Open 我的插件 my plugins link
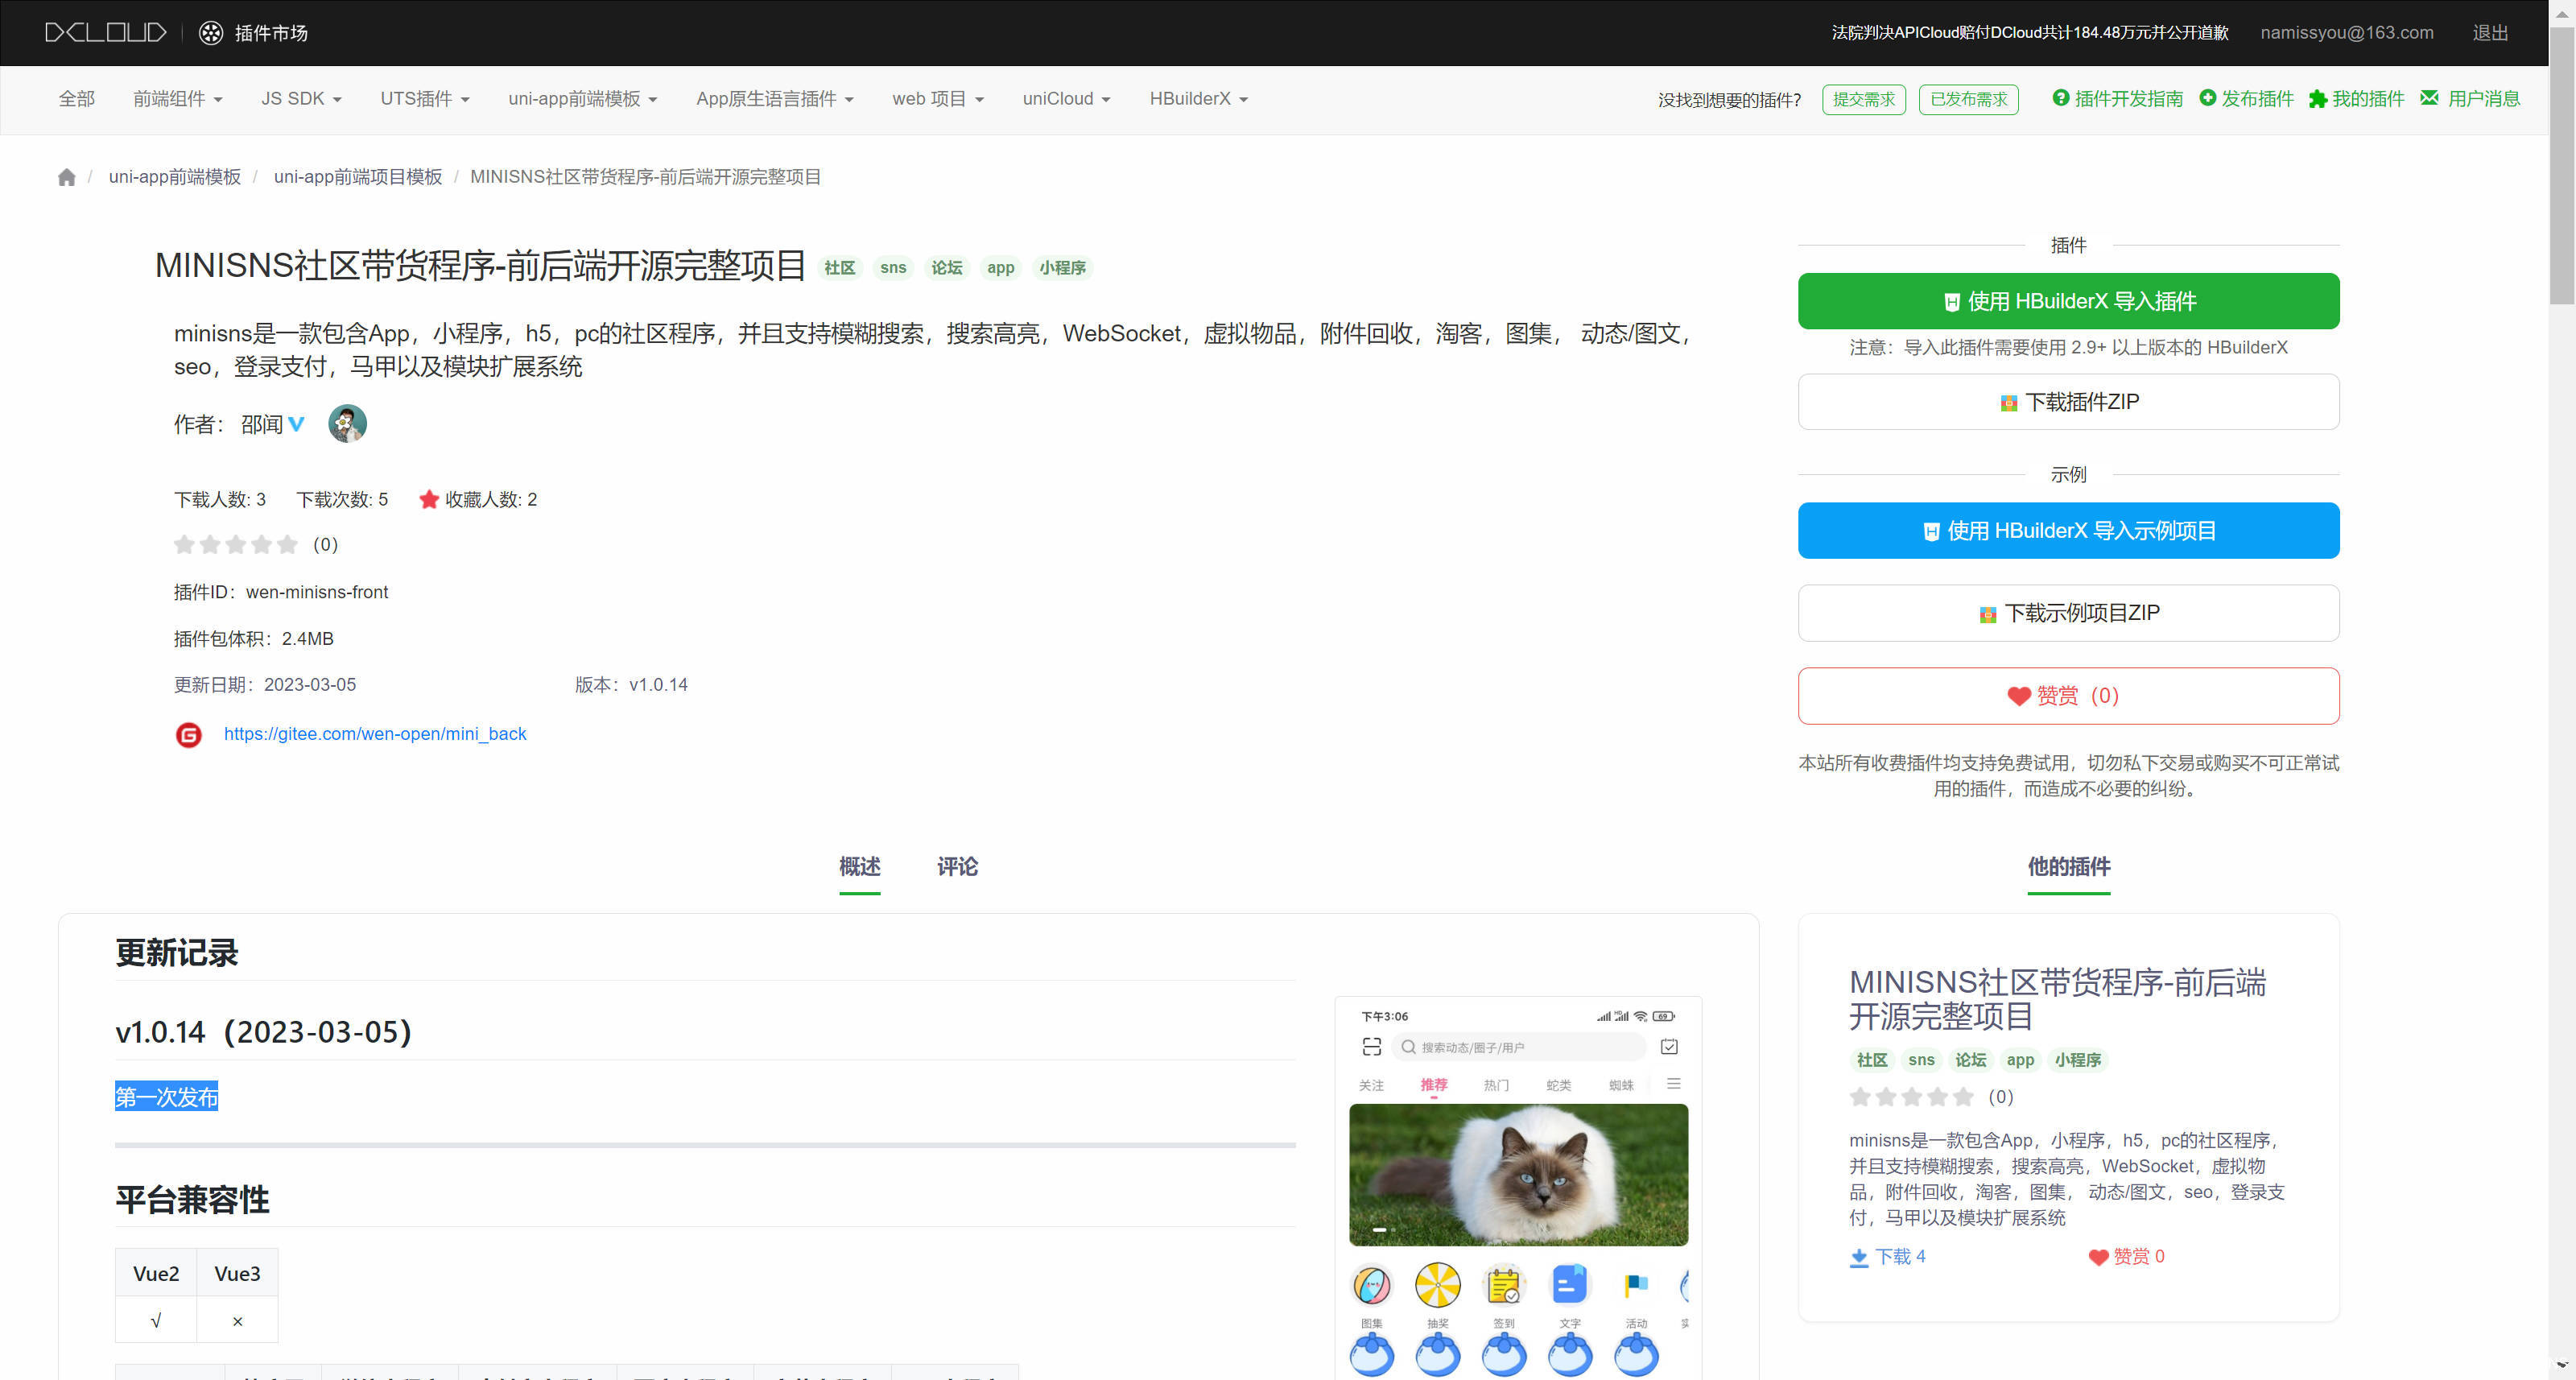This screenshot has height=1380, width=2576. (2356, 98)
